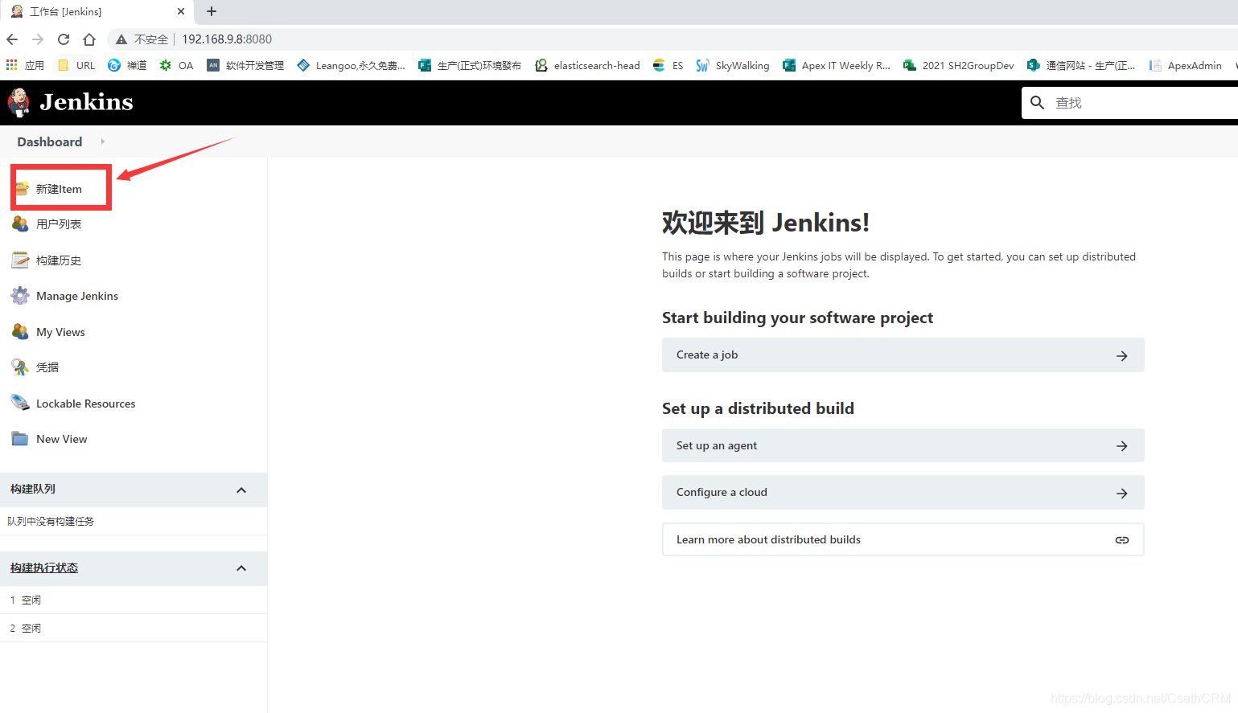
Task: Click the 不安全 security warning indicator
Action: pyautogui.click(x=142, y=39)
